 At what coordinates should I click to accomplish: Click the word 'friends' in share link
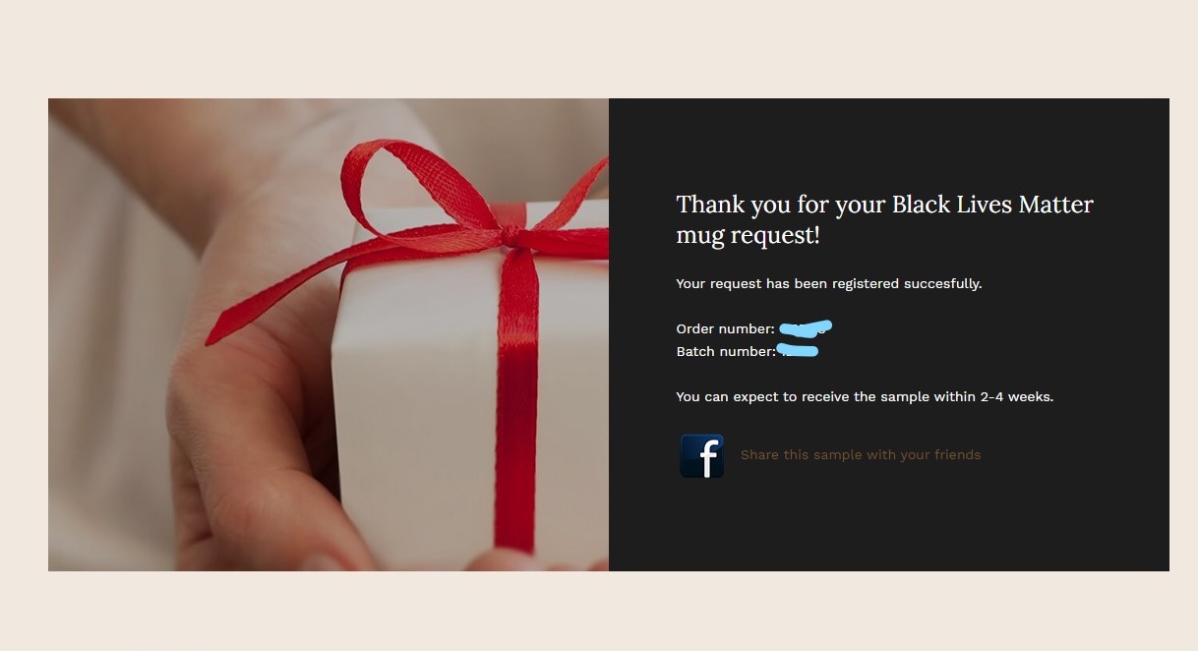click(956, 454)
